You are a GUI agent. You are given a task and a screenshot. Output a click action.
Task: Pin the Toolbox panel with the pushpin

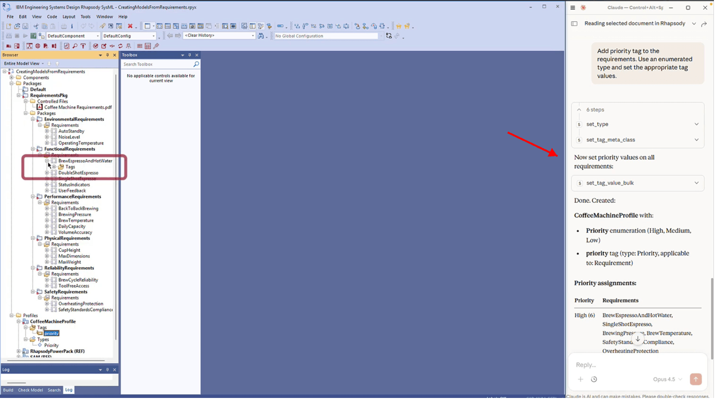point(189,55)
